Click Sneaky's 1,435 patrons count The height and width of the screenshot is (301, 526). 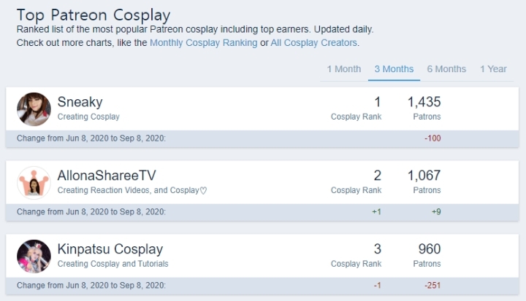coord(424,102)
